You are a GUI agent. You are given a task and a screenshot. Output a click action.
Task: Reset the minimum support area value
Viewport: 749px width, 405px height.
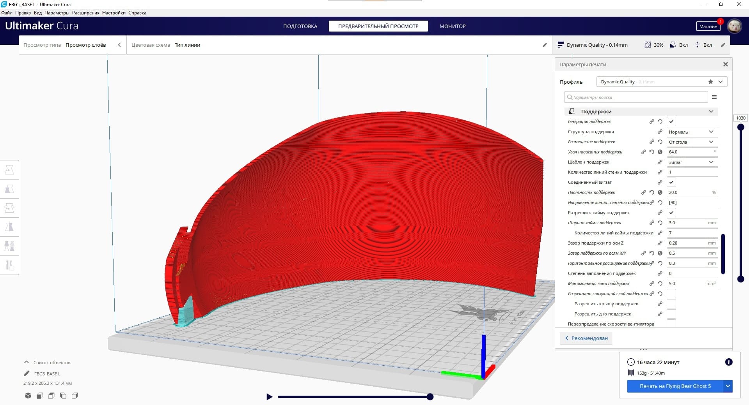click(x=660, y=283)
